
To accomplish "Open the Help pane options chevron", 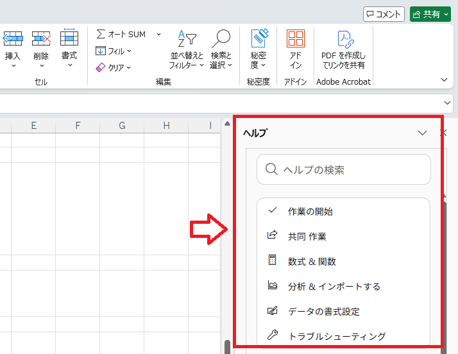I will pyautogui.click(x=422, y=133).
